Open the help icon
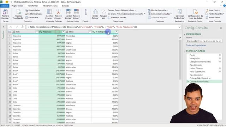This screenshot has height=127, width=226. pos(224,6)
